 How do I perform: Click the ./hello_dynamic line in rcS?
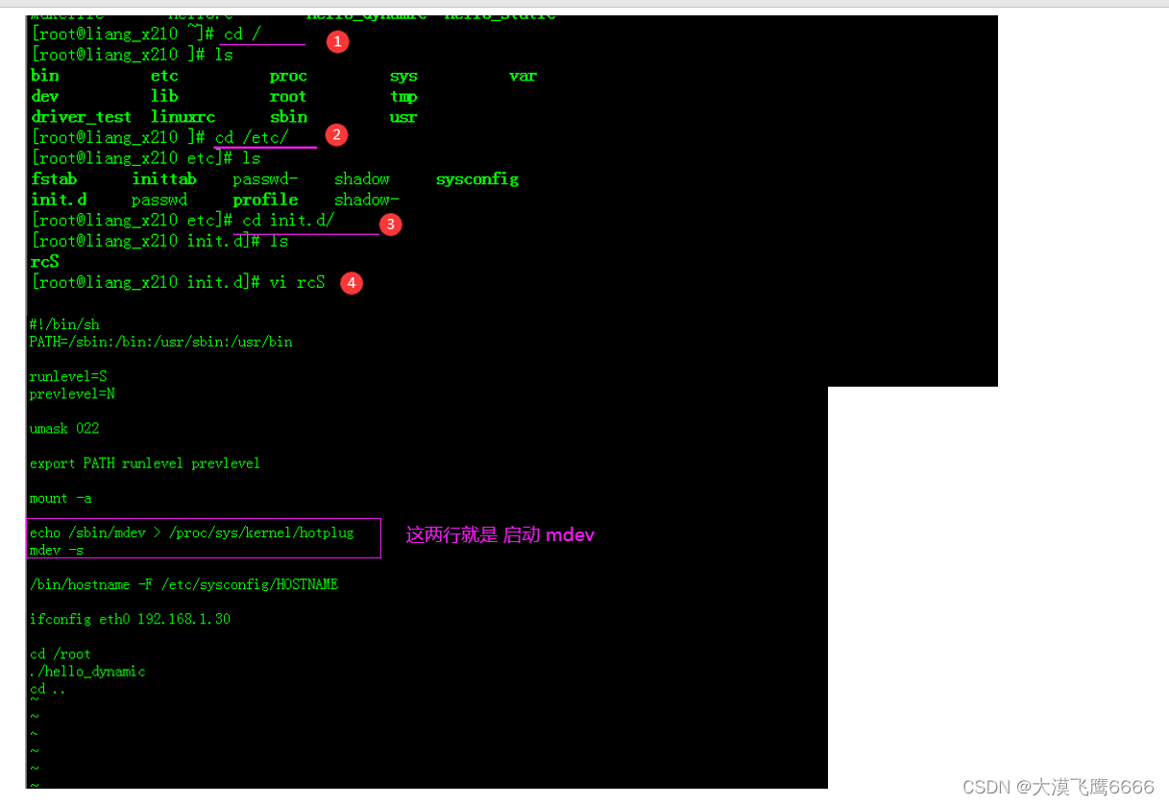point(86,671)
